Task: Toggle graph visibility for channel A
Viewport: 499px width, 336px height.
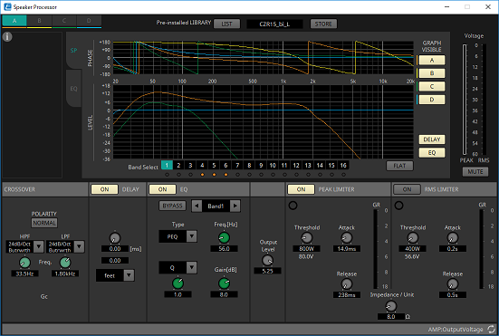Action: click(x=432, y=60)
